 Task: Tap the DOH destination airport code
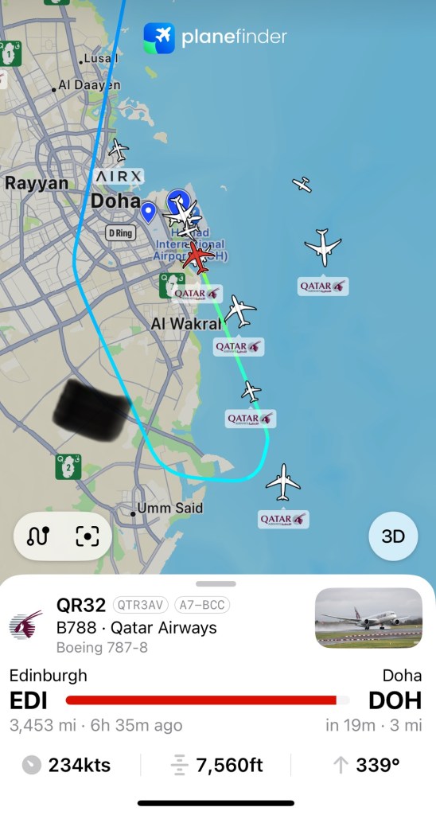395,700
